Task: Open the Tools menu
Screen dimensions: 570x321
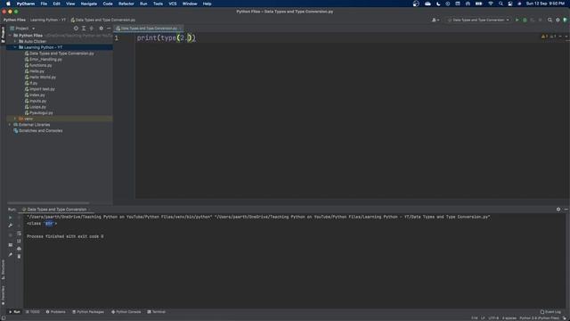Action: (x=158, y=4)
